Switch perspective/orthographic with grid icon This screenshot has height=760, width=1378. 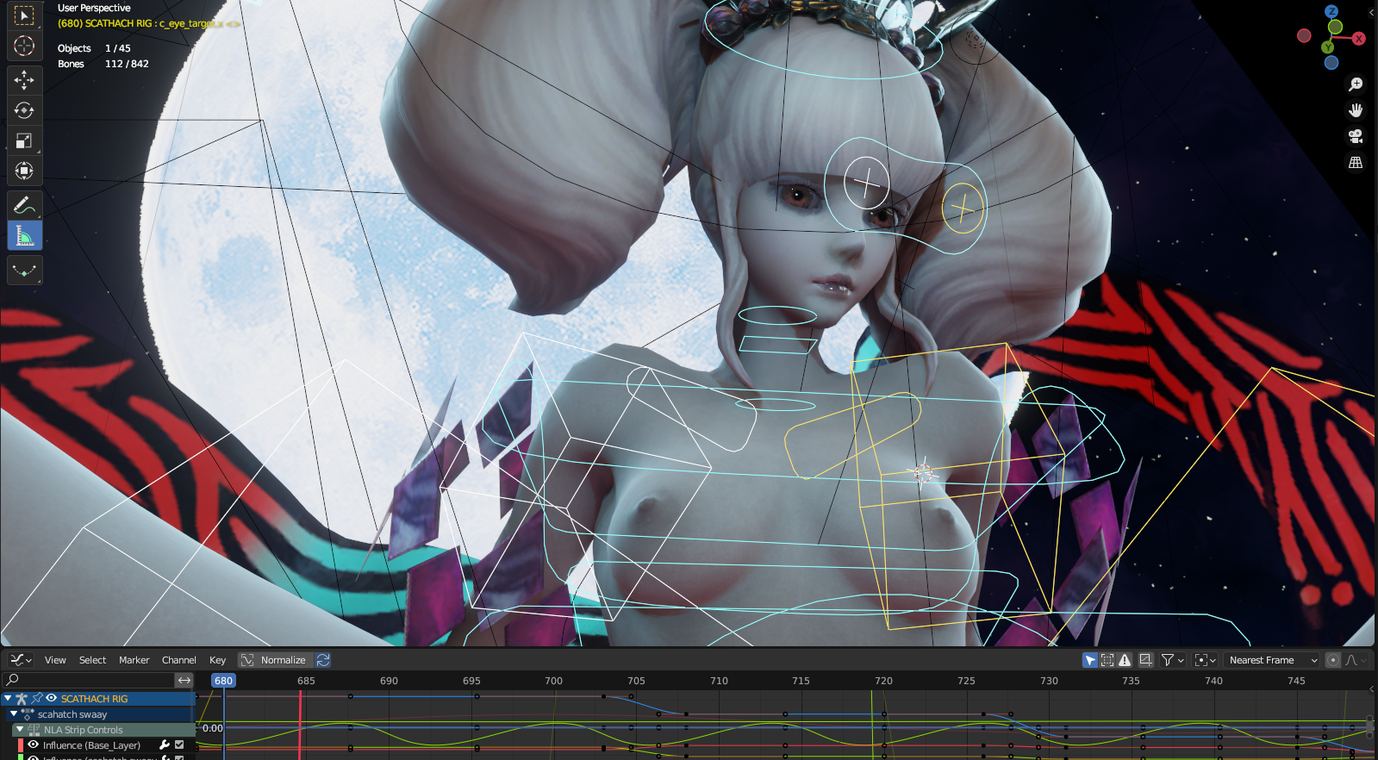pyautogui.click(x=1356, y=162)
